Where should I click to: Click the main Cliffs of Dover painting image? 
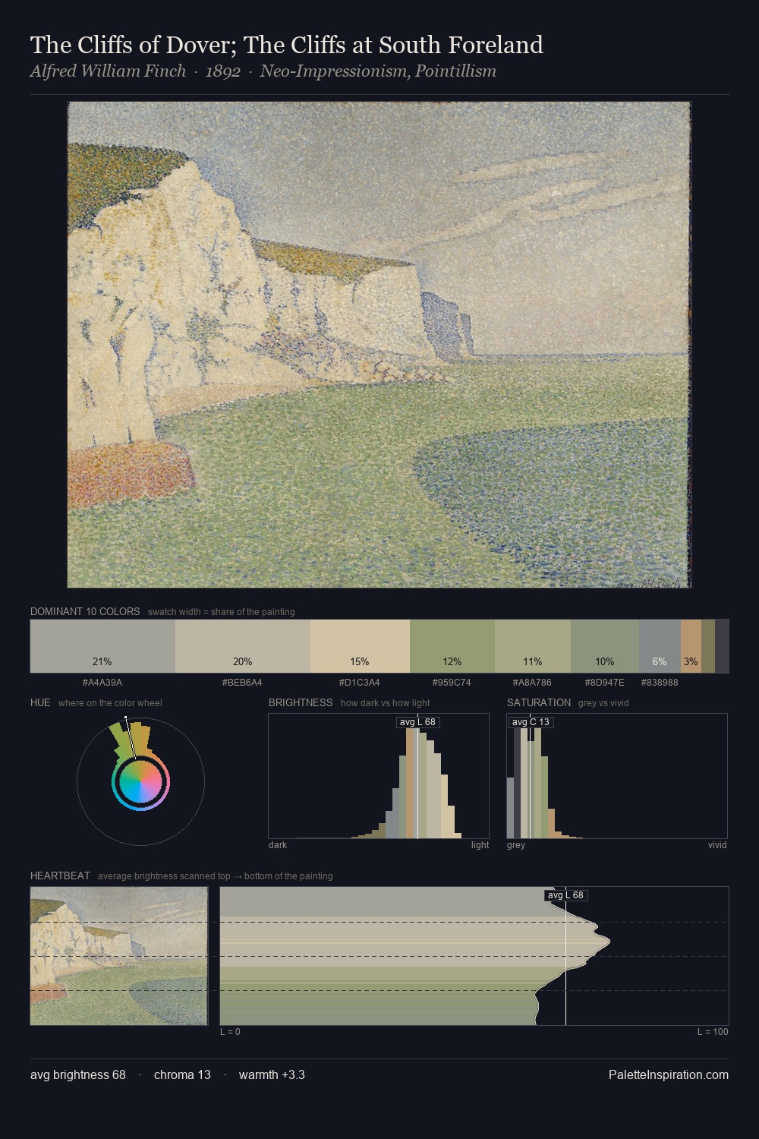(x=379, y=345)
